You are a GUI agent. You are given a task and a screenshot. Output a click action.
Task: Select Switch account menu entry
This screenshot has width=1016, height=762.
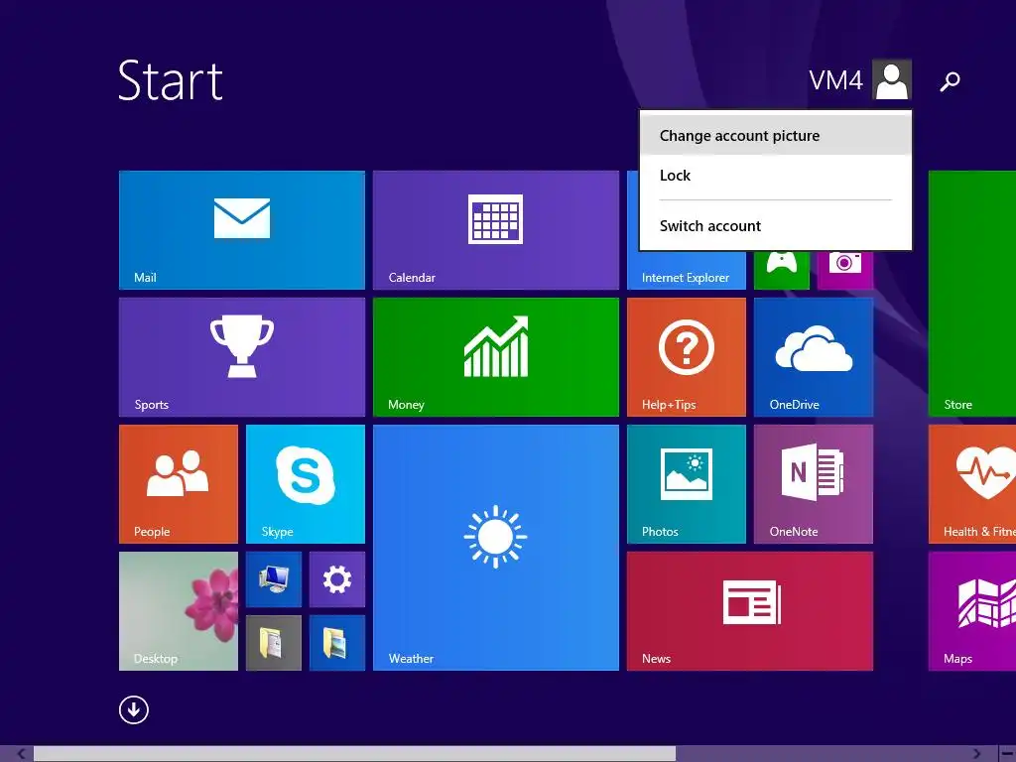776,226
